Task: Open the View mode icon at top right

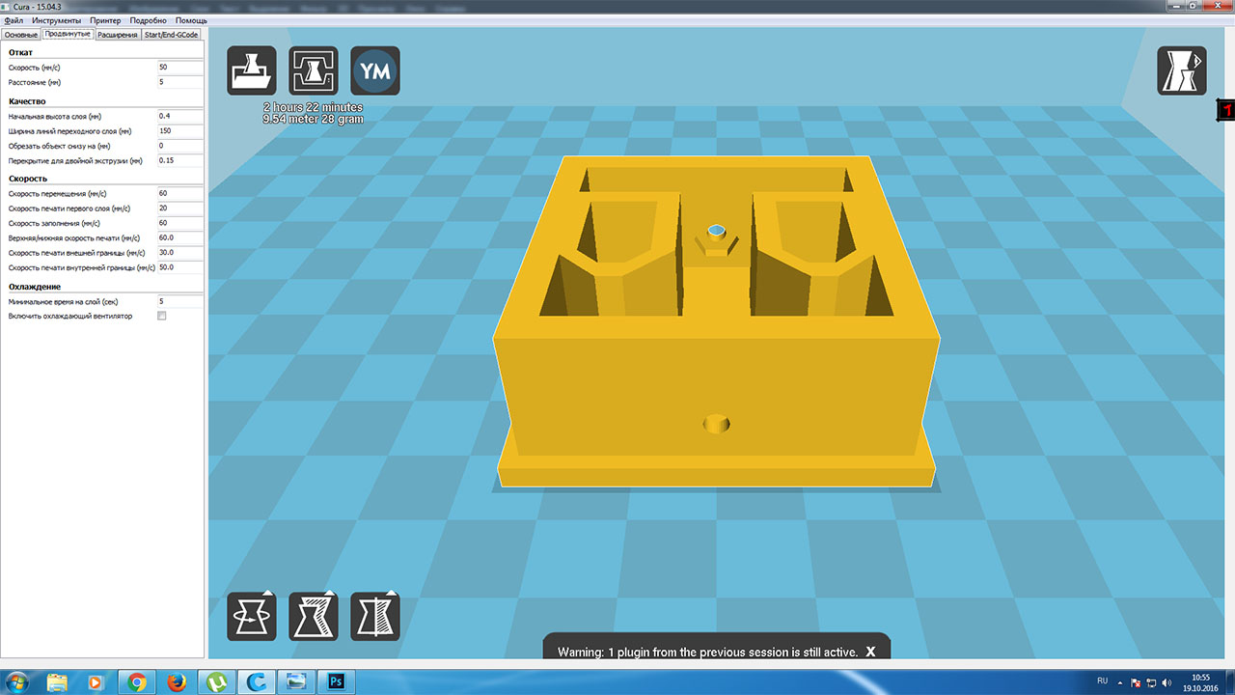Action: tap(1181, 70)
